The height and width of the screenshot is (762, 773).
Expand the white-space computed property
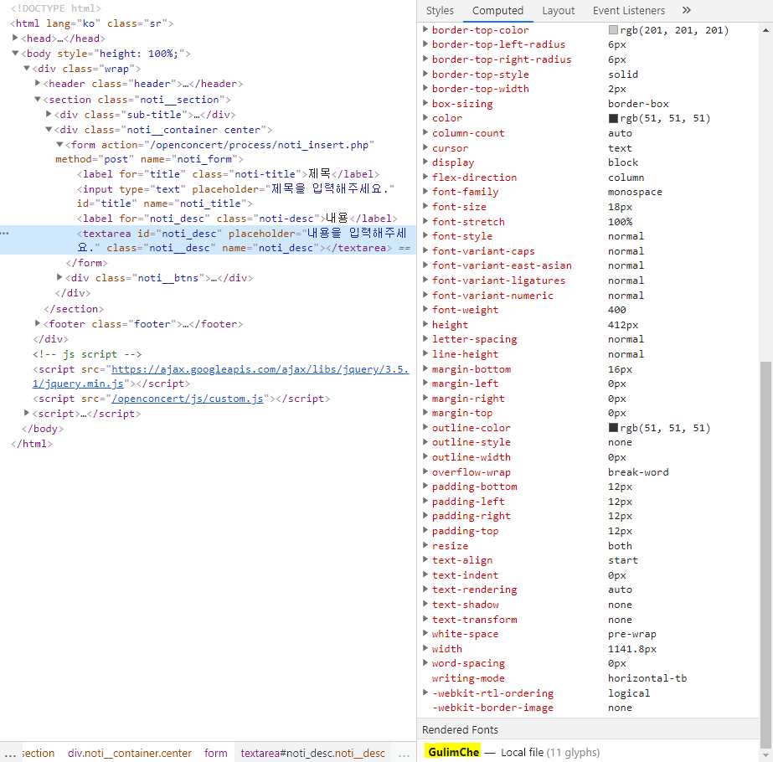425,633
